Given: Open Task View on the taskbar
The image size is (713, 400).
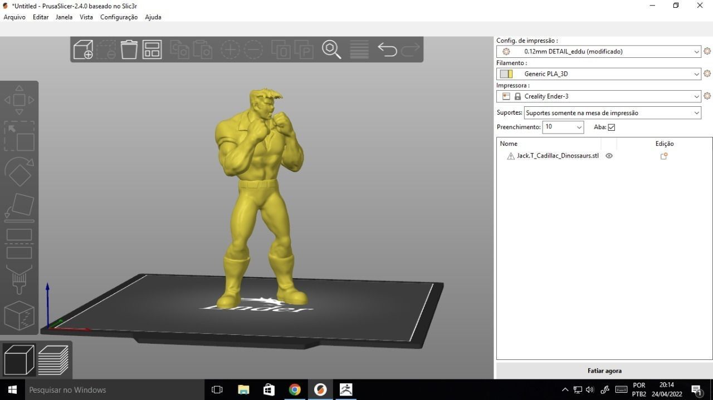Looking at the screenshot, I should [x=217, y=389].
